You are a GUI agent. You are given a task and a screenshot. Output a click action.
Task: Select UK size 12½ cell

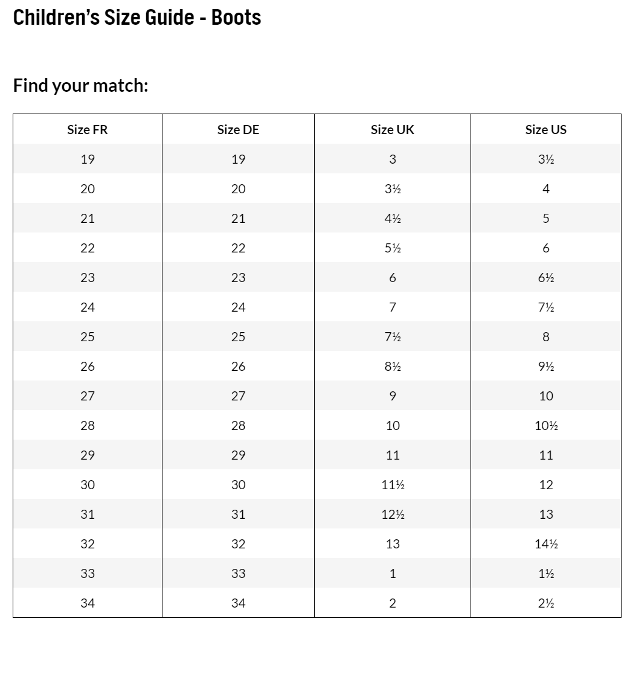(x=393, y=515)
